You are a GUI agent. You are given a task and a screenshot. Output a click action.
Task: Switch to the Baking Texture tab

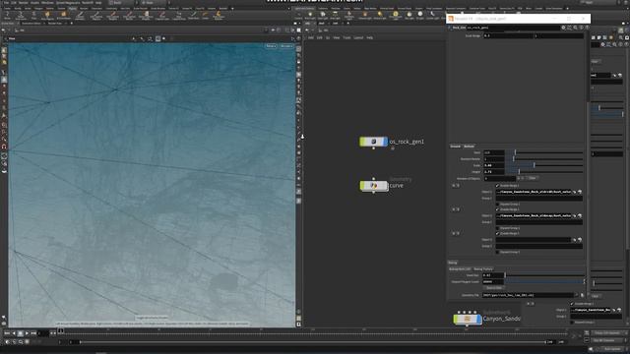pos(483,268)
